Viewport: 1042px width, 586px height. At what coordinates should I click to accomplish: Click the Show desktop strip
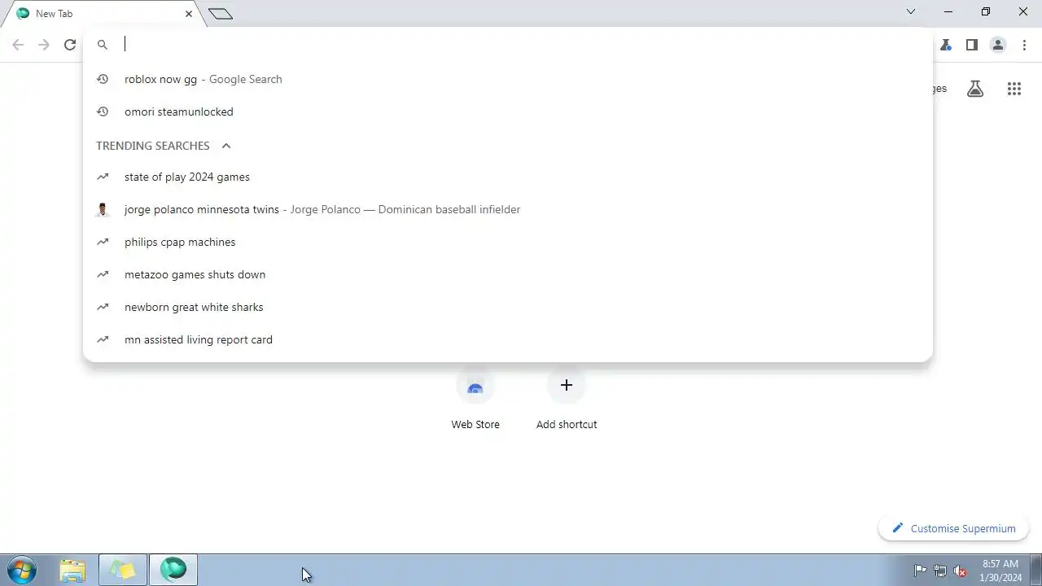tap(1036, 570)
